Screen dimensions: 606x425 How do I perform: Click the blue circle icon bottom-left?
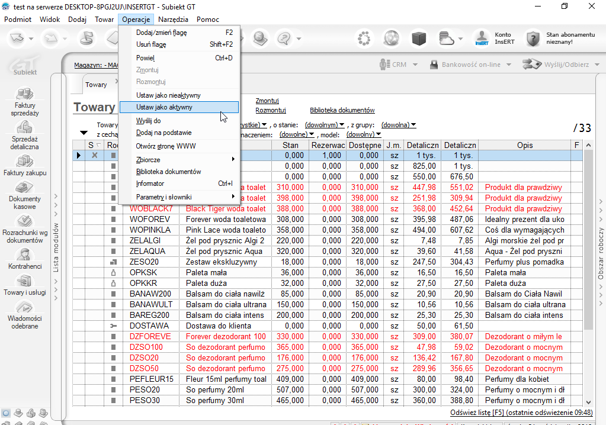click(5, 413)
